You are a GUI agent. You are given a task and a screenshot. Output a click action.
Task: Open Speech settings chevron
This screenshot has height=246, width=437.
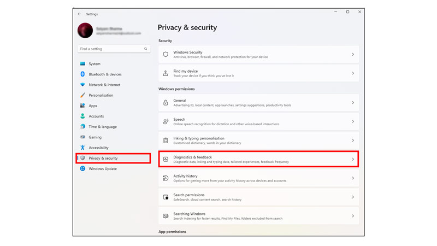[x=353, y=121]
